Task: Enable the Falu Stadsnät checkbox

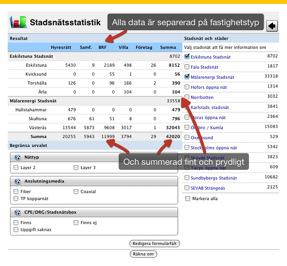Action: [x=187, y=67]
